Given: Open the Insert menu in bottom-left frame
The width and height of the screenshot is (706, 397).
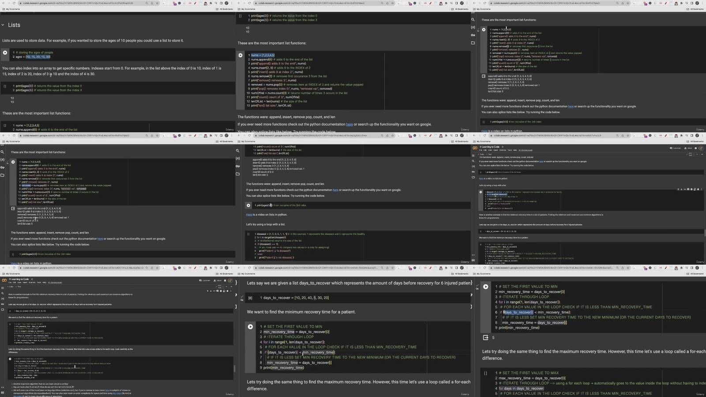Looking at the screenshot, I should (25, 283).
